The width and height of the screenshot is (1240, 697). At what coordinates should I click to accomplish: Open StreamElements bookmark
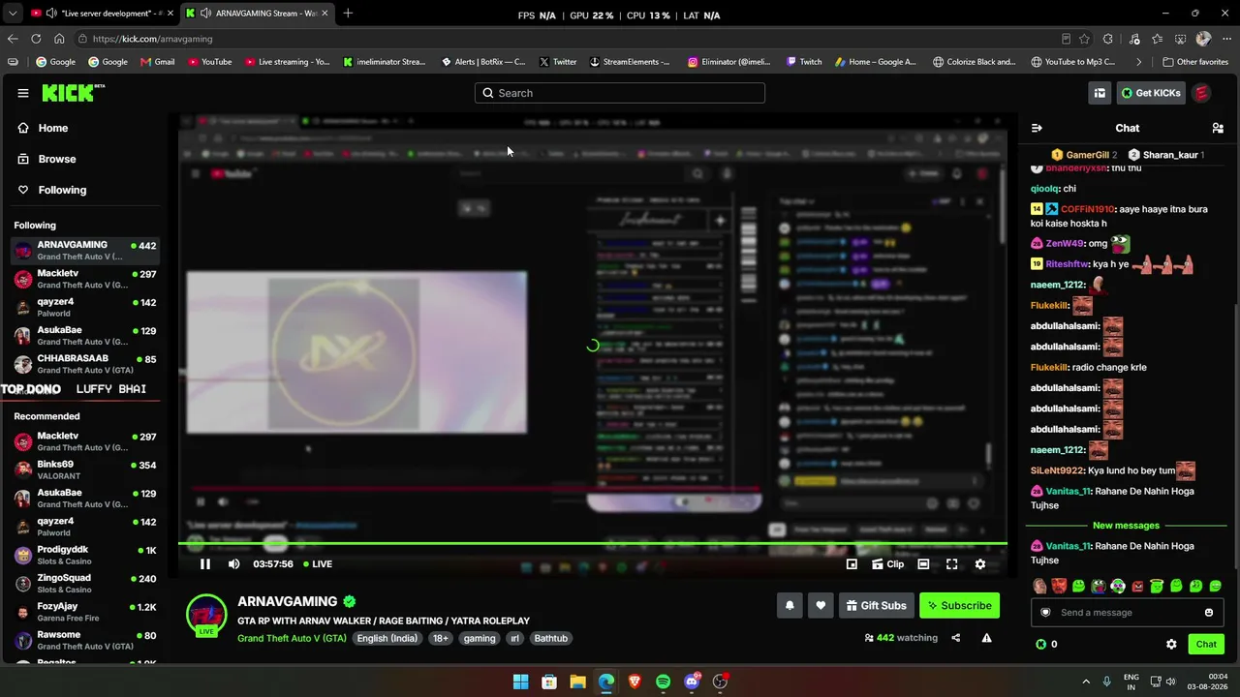tap(630, 62)
